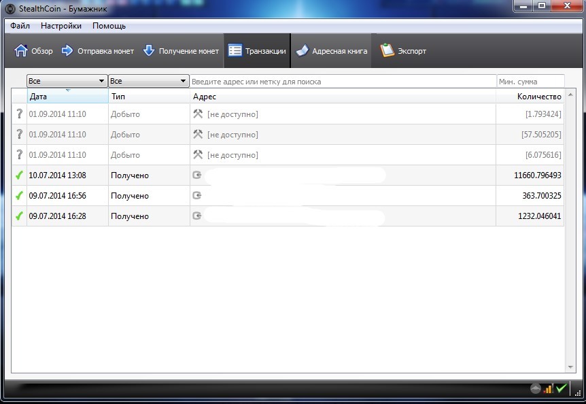Click received arrow icon in 1232.046041 row
Viewport: 586px width, 404px height.
click(197, 216)
